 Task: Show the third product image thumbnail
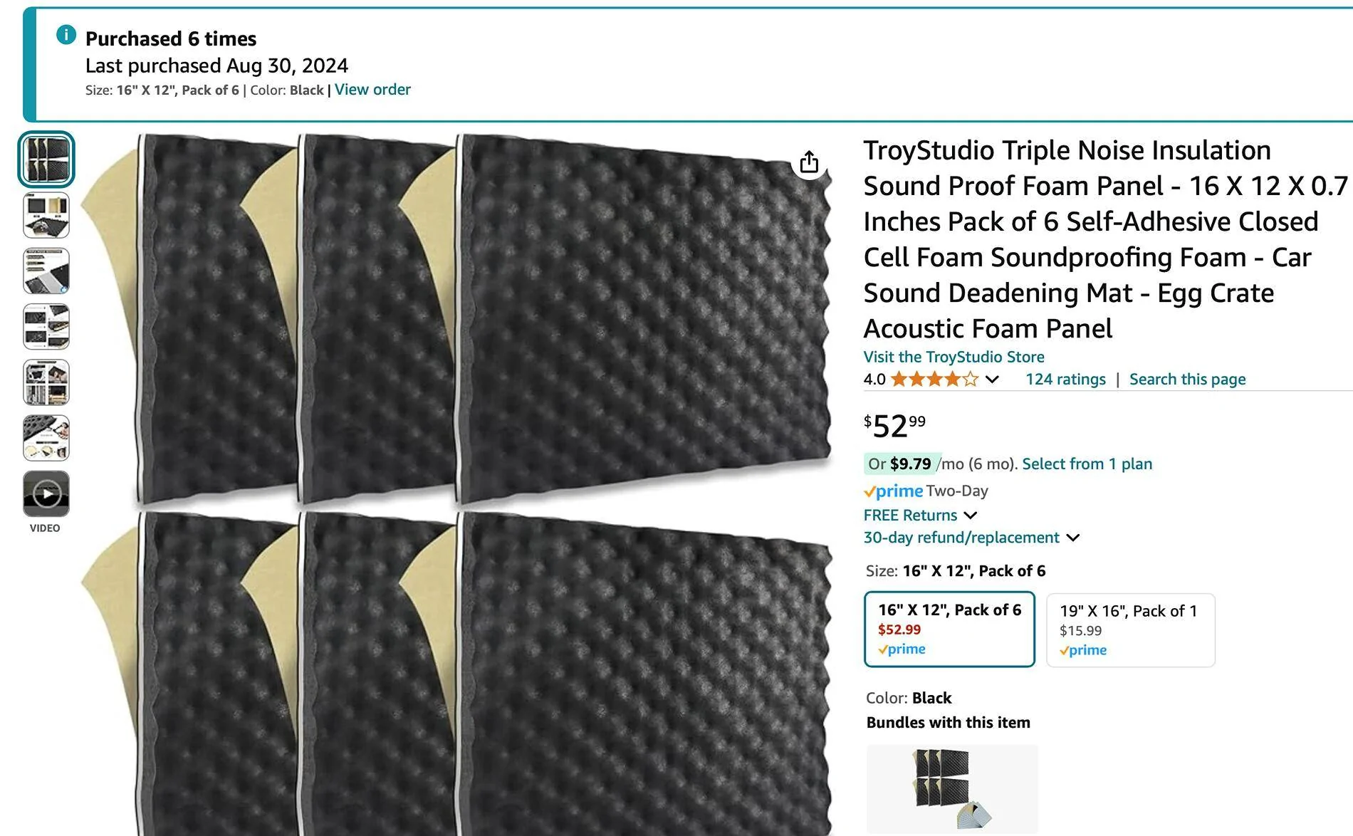tap(46, 271)
